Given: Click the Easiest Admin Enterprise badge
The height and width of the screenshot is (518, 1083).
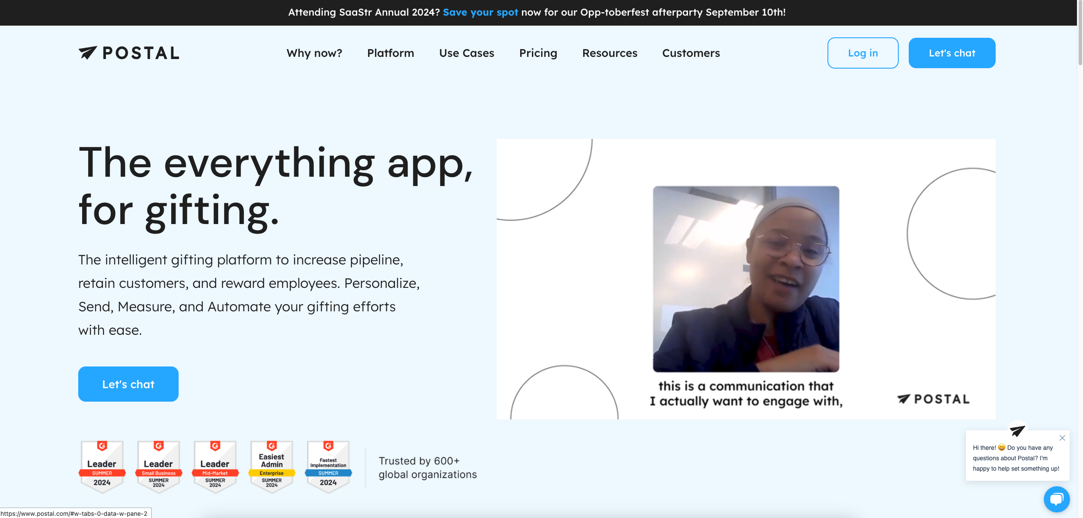Looking at the screenshot, I should point(272,467).
